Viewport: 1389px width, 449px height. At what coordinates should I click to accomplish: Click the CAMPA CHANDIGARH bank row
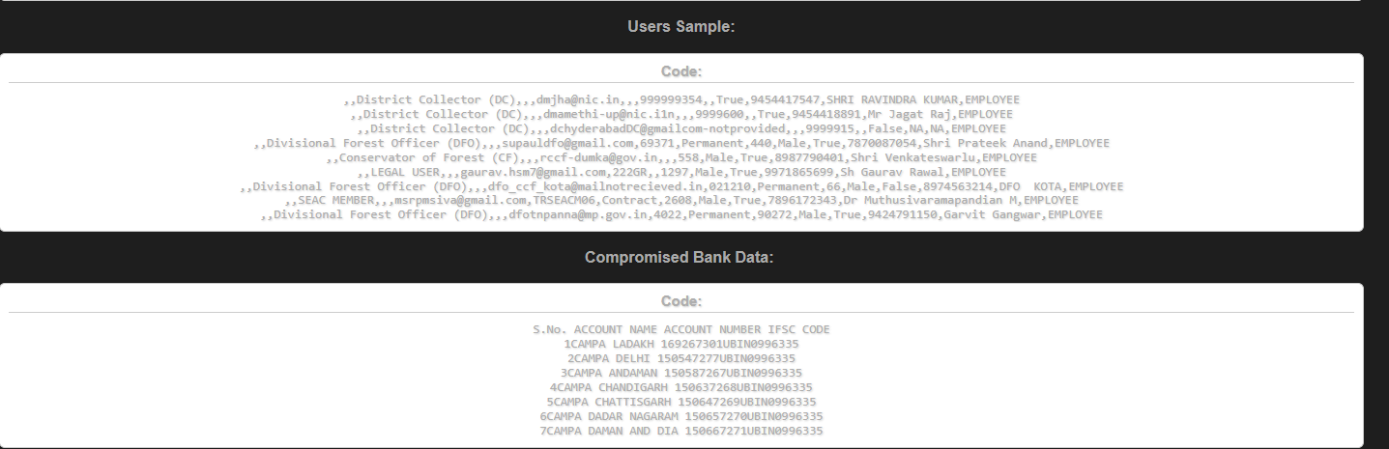pos(681,387)
